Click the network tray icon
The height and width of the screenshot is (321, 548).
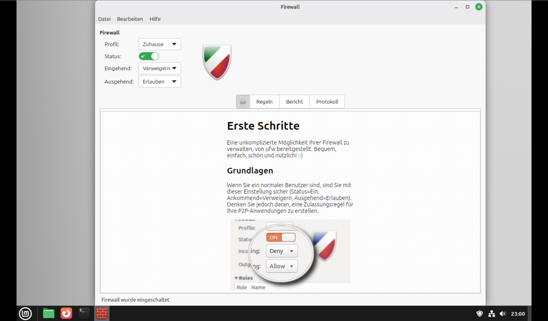tap(492, 314)
